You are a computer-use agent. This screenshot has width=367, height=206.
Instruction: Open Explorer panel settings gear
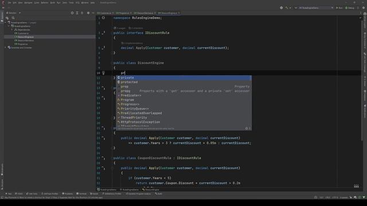coord(88,13)
